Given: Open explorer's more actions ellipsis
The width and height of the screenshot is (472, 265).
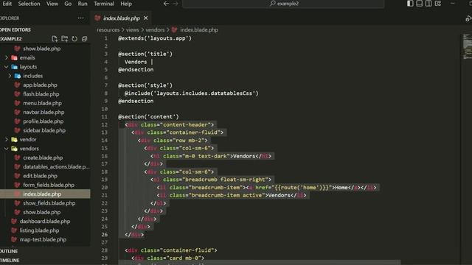Looking at the screenshot, I should (80, 18).
